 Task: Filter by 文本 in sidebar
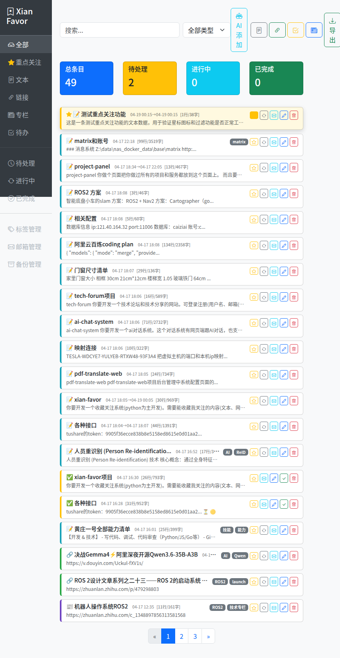[x=26, y=79]
